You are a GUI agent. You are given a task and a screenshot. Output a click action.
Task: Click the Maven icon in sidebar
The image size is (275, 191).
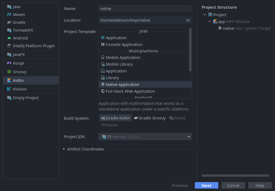coord(9,14)
